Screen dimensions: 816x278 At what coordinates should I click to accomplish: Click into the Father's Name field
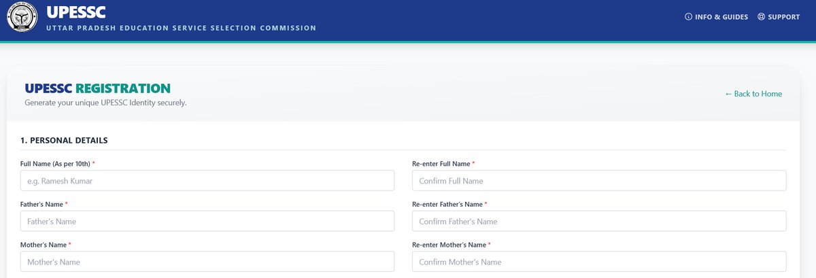tap(207, 221)
